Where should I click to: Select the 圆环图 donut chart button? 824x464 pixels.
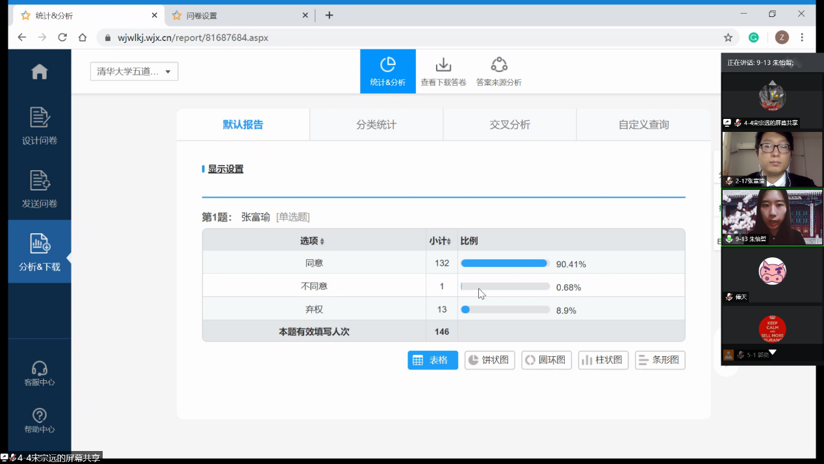pyautogui.click(x=546, y=359)
